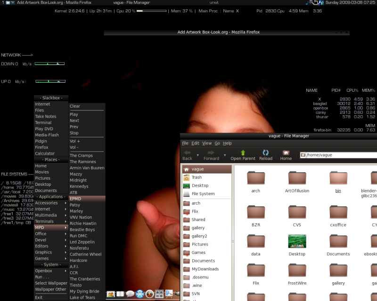Switch to Firefox task in top panel
The width and height of the screenshot is (377, 301).
[54, 3]
